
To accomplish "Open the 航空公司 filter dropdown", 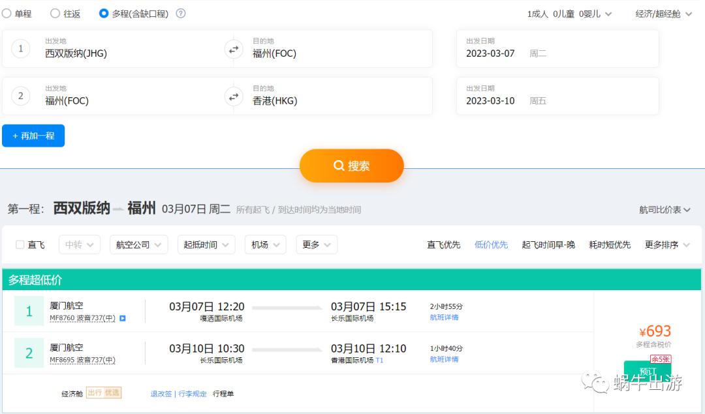I will tap(138, 244).
